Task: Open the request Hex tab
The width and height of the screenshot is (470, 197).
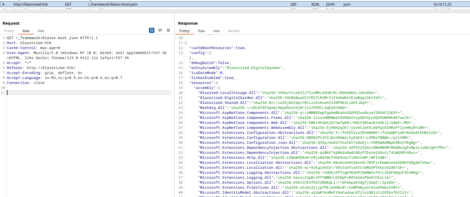Action: (41, 31)
